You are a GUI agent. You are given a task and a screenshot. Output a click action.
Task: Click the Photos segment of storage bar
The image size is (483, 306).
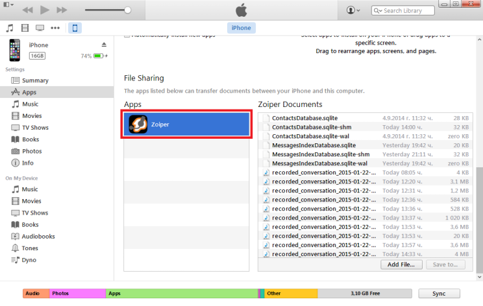pos(77,294)
